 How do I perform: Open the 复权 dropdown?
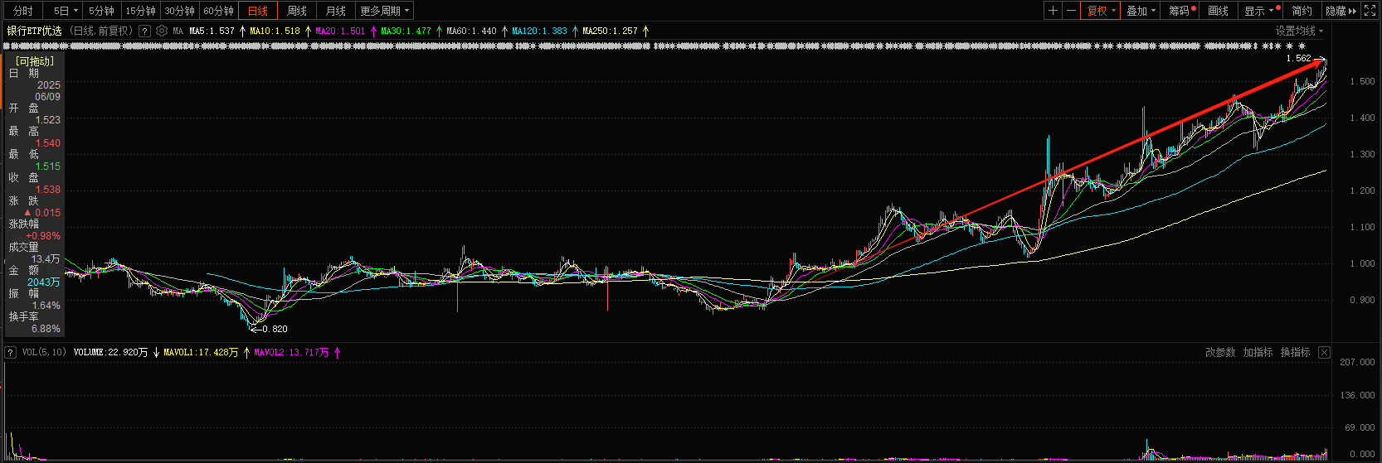[1102, 11]
